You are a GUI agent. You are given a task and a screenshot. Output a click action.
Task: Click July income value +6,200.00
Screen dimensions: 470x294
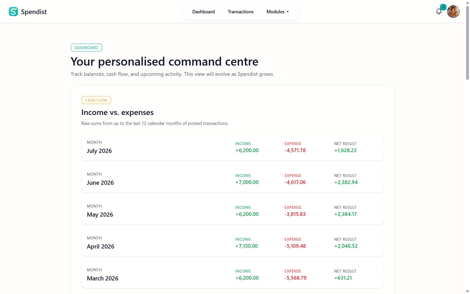[247, 150]
